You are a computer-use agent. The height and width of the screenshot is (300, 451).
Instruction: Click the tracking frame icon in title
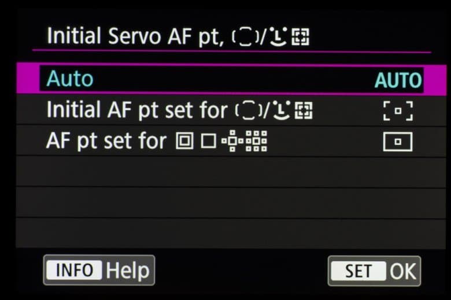point(302,37)
